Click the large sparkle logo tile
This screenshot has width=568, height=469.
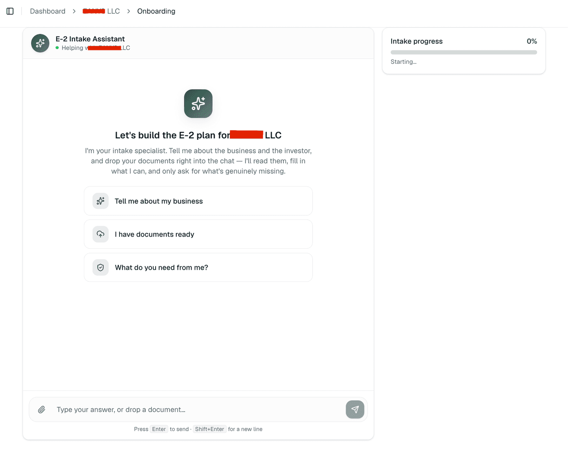pos(198,104)
